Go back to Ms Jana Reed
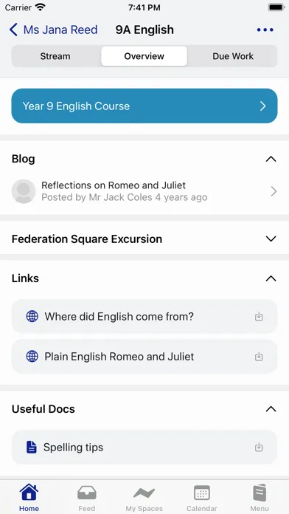 click(x=53, y=30)
